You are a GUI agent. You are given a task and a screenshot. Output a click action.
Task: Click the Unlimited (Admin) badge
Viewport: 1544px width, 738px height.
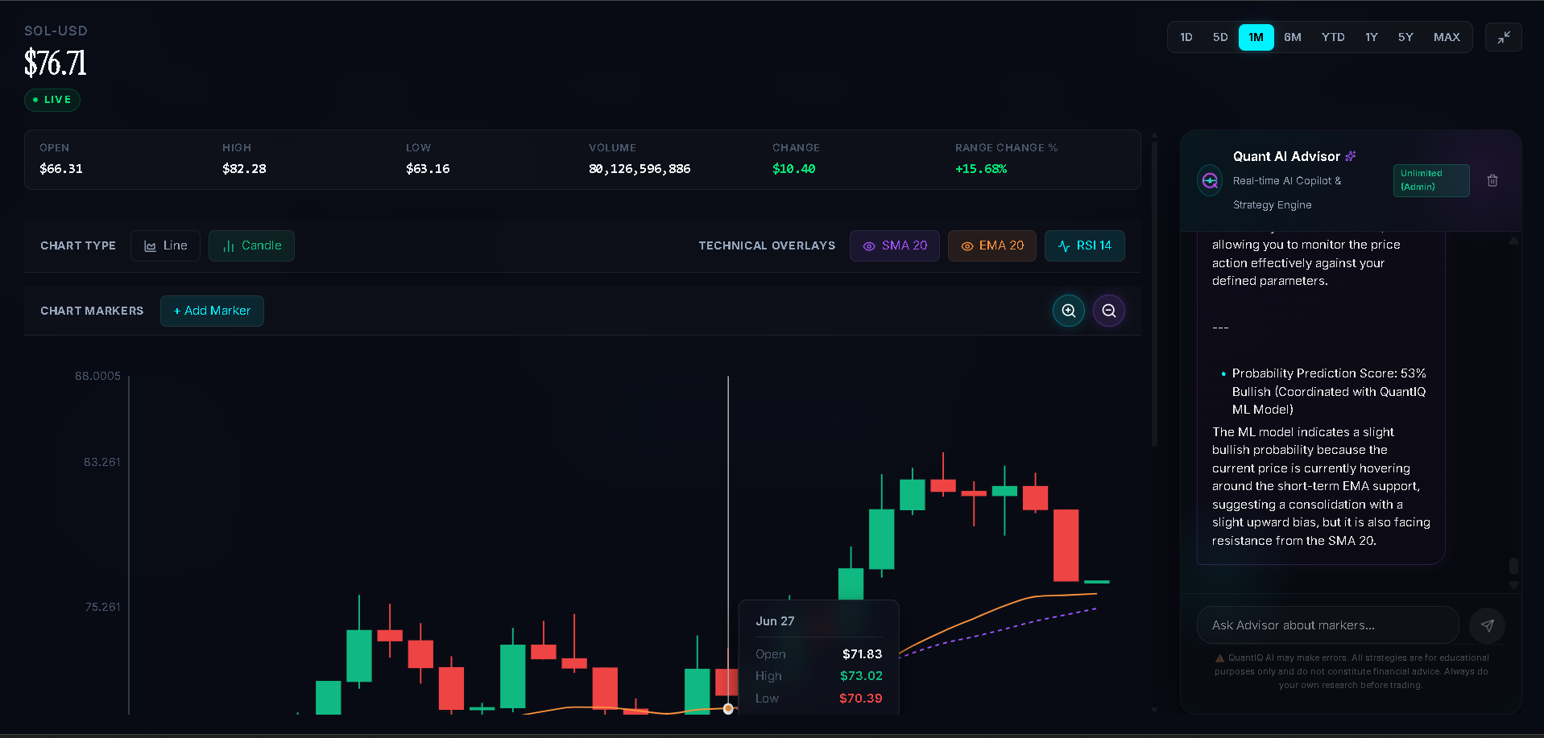pos(1431,180)
